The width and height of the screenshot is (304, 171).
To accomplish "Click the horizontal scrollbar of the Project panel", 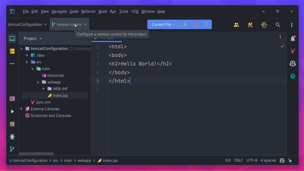I will [x=36, y=154].
